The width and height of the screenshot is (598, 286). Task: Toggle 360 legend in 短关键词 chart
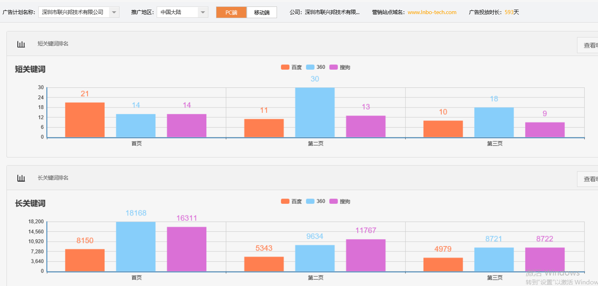pos(316,67)
